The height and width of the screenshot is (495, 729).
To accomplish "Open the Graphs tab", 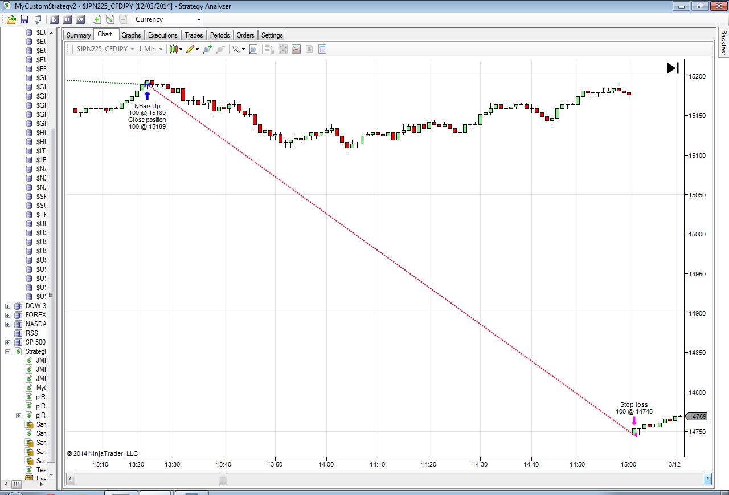I will coord(131,35).
